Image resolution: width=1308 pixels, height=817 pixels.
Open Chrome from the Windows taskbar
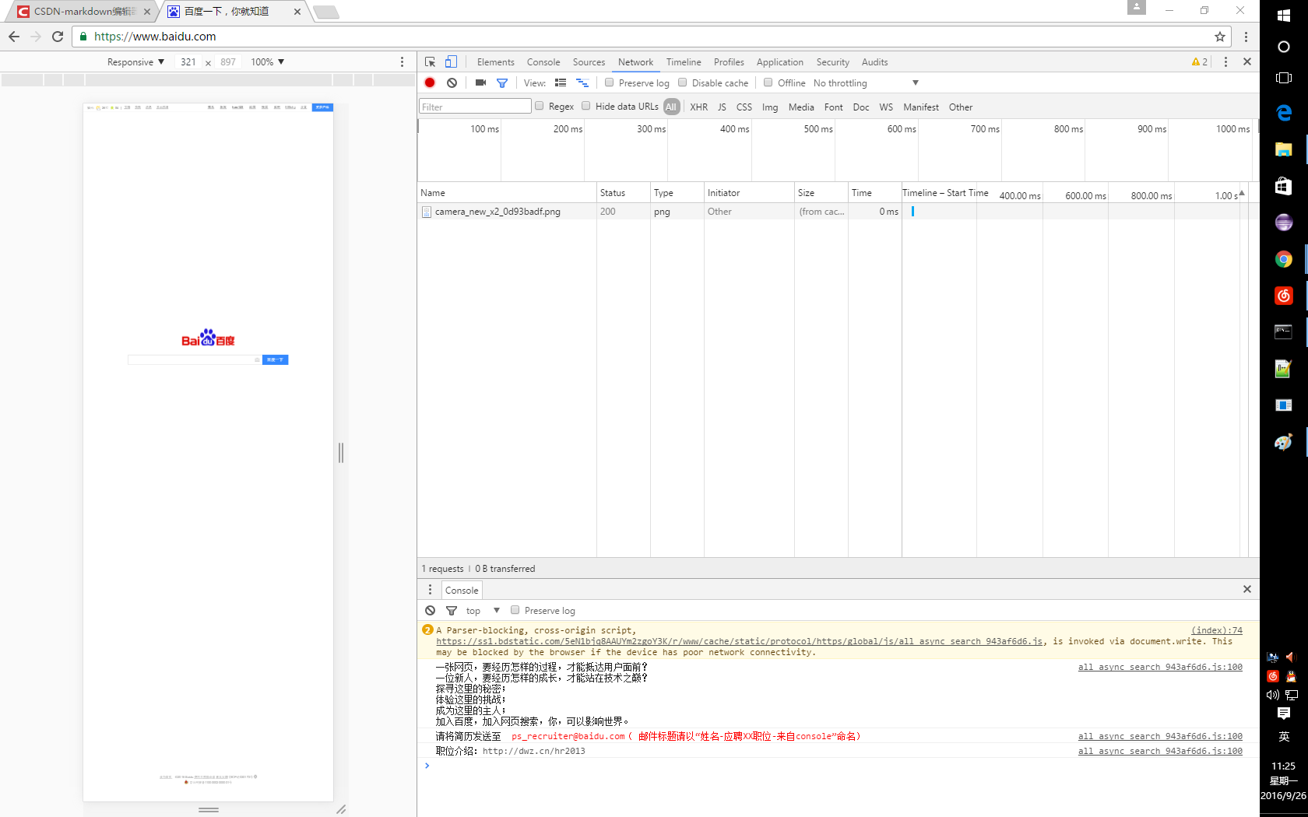click(1283, 259)
